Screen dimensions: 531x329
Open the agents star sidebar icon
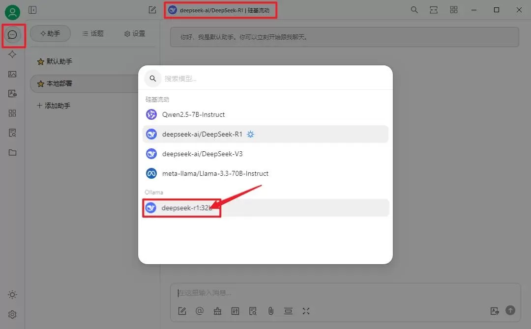(x=12, y=54)
